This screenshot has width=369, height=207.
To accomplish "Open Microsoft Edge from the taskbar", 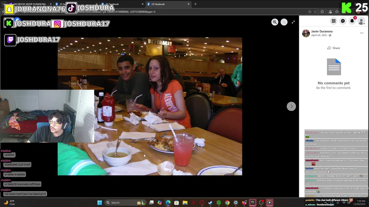I will tap(168, 203).
